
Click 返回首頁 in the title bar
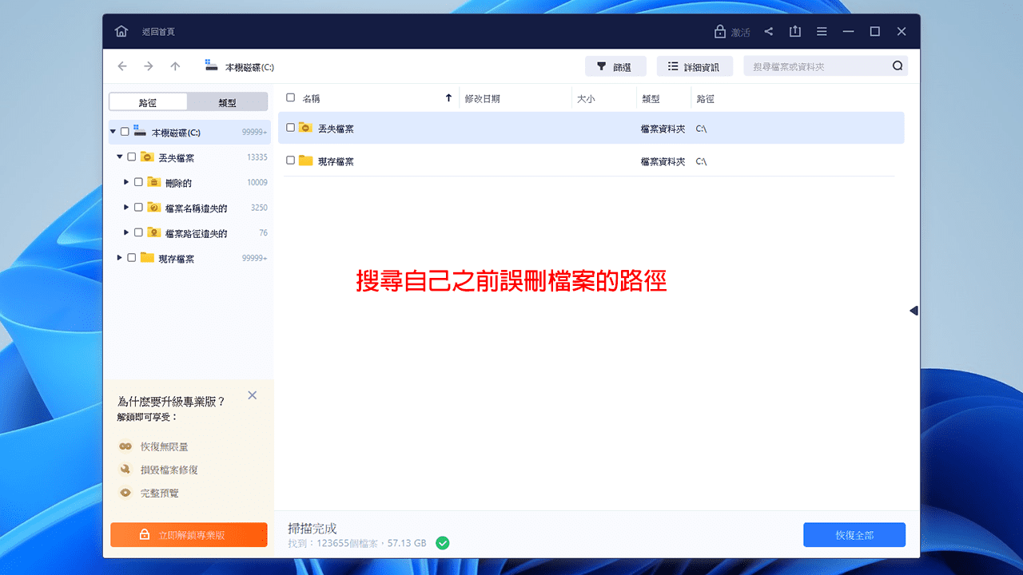click(159, 31)
